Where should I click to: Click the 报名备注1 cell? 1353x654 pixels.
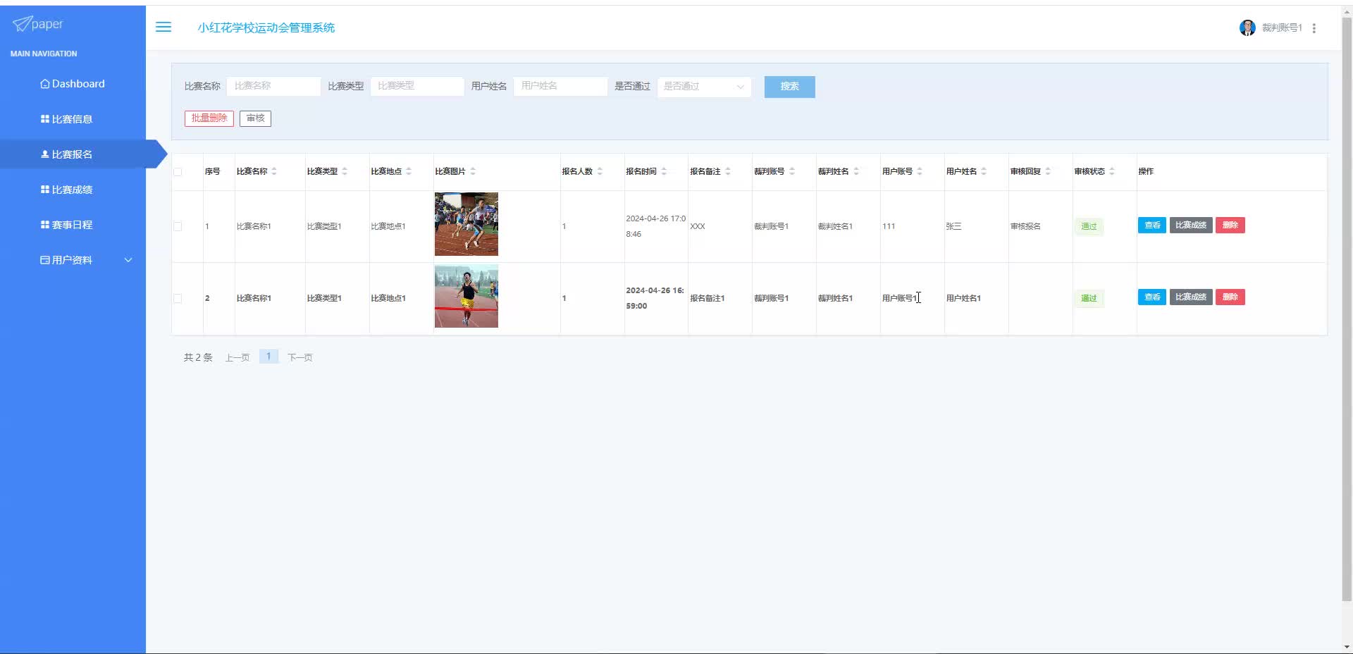click(x=708, y=299)
